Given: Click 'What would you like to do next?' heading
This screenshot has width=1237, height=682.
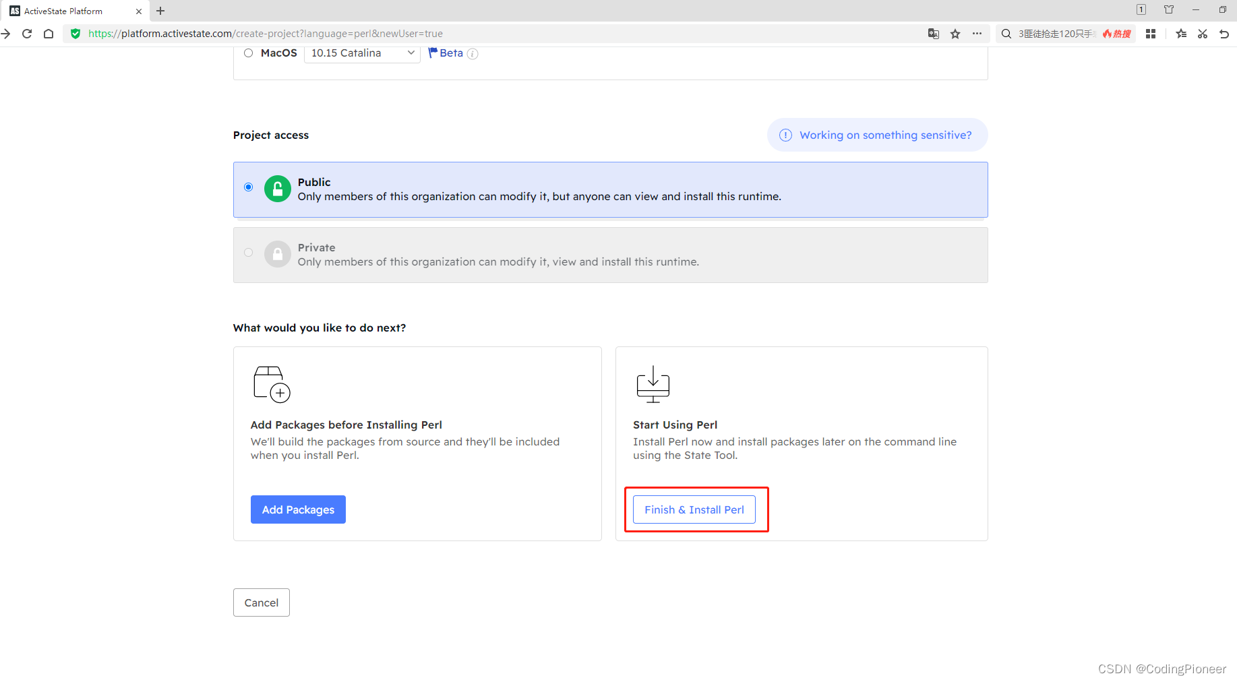Looking at the screenshot, I should pos(320,328).
